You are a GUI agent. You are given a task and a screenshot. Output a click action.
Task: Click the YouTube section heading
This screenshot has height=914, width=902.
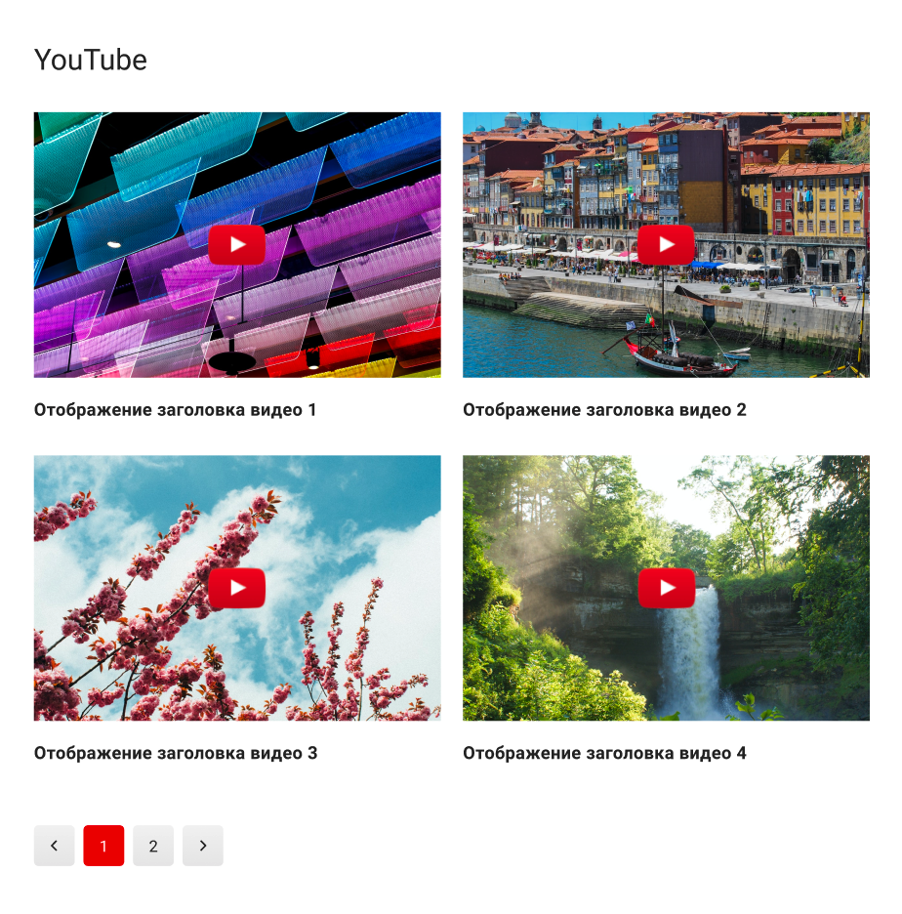(x=91, y=60)
